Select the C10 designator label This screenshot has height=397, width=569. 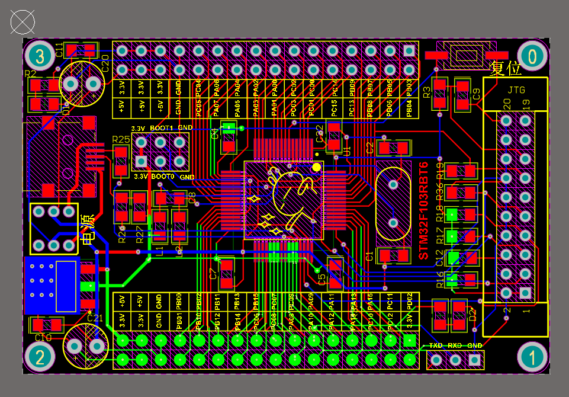pos(43,338)
